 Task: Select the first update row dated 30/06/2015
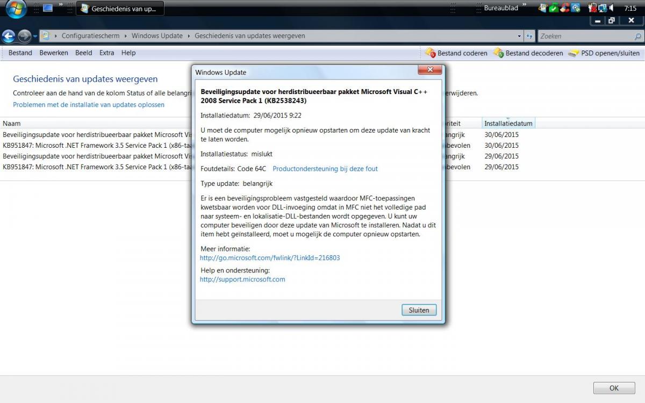(x=268, y=135)
